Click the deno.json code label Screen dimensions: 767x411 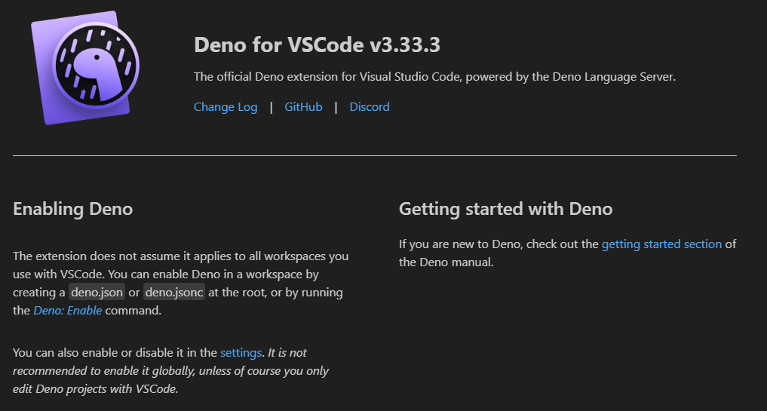click(x=97, y=292)
